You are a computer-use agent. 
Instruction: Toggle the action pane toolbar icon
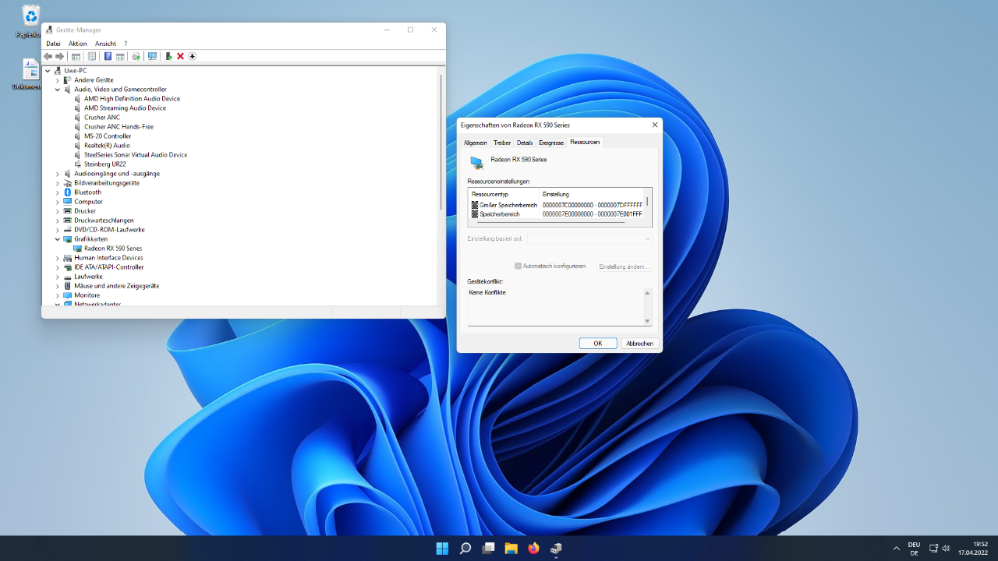pyautogui.click(x=120, y=56)
